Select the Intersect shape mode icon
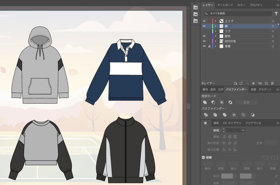This screenshot has width=280, height=185. [x=221, y=102]
